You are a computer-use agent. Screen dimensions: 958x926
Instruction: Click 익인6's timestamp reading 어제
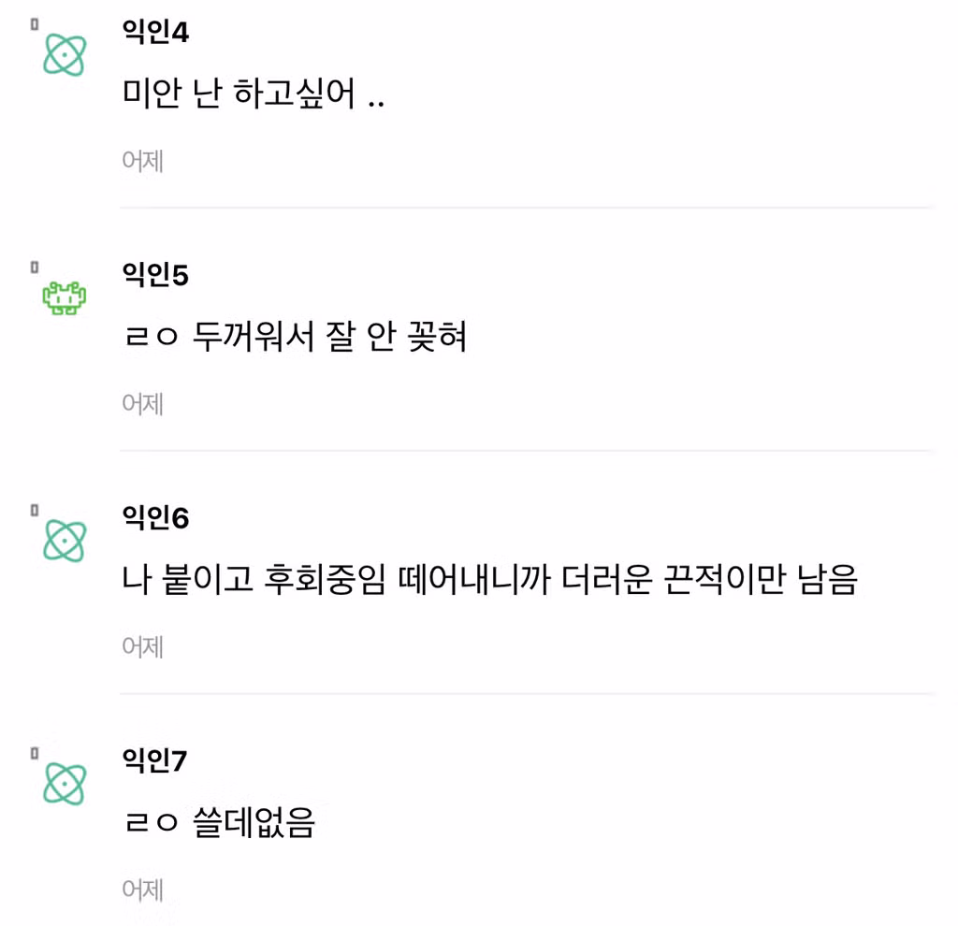(142, 646)
